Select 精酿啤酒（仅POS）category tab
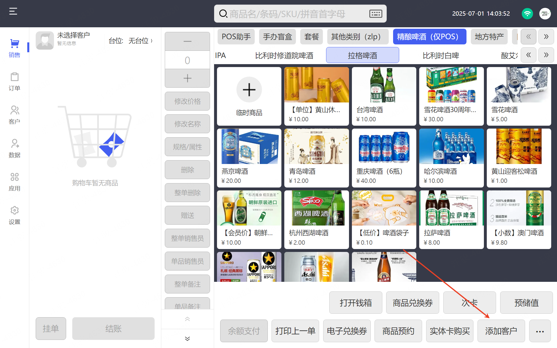This screenshot has height=348, width=557. [430, 37]
